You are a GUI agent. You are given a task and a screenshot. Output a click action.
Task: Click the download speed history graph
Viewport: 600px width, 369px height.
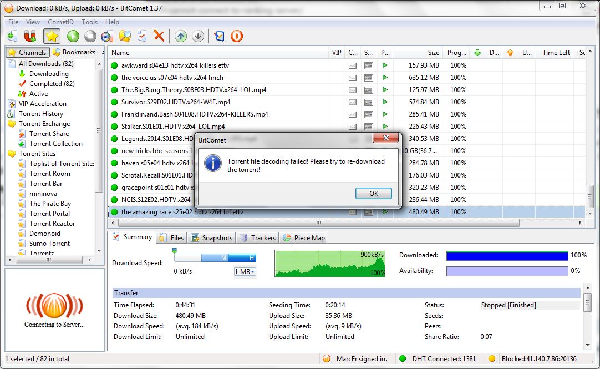[330, 264]
